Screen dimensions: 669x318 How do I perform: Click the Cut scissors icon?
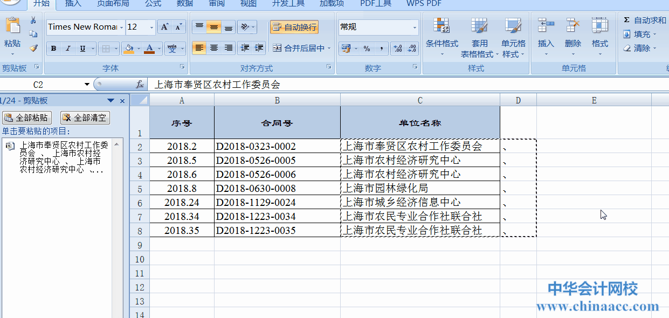tap(33, 20)
